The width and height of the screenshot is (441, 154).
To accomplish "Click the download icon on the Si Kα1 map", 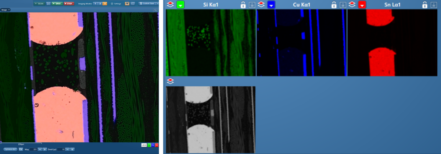I will point(252,5).
